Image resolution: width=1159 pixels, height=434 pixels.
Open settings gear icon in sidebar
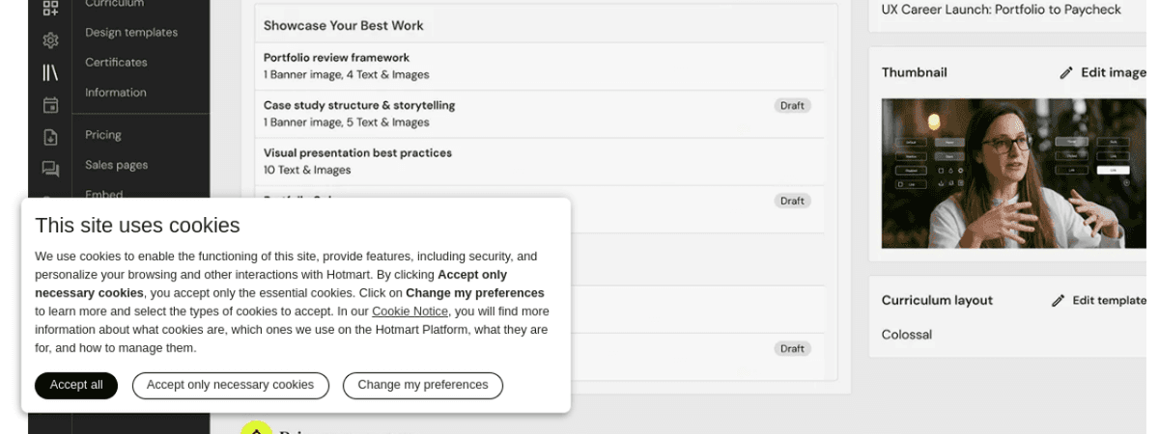[50, 41]
